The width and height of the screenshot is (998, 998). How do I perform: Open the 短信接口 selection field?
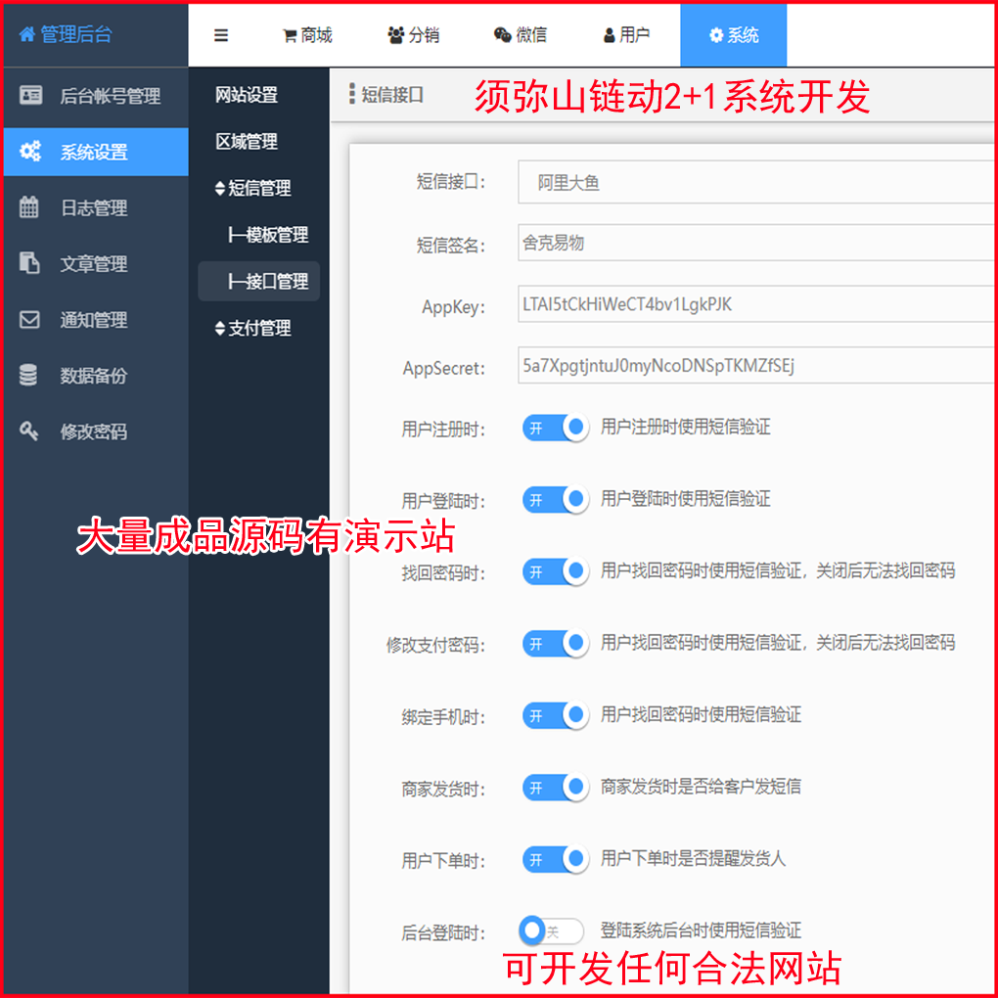[753, 182]
